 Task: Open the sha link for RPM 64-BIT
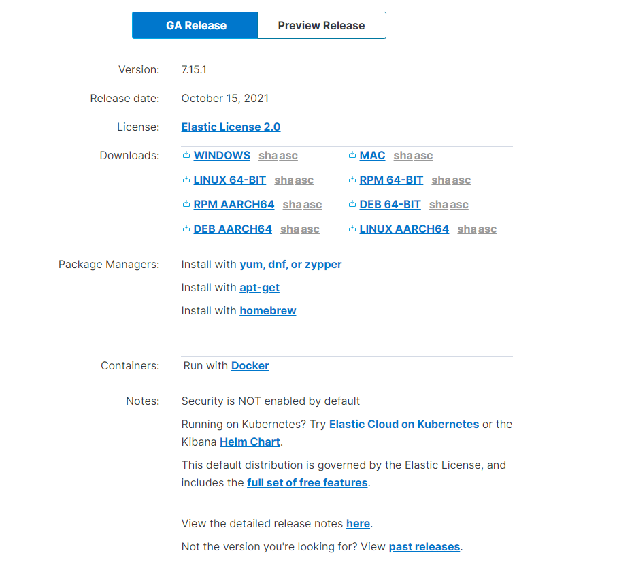coord(441,180)
